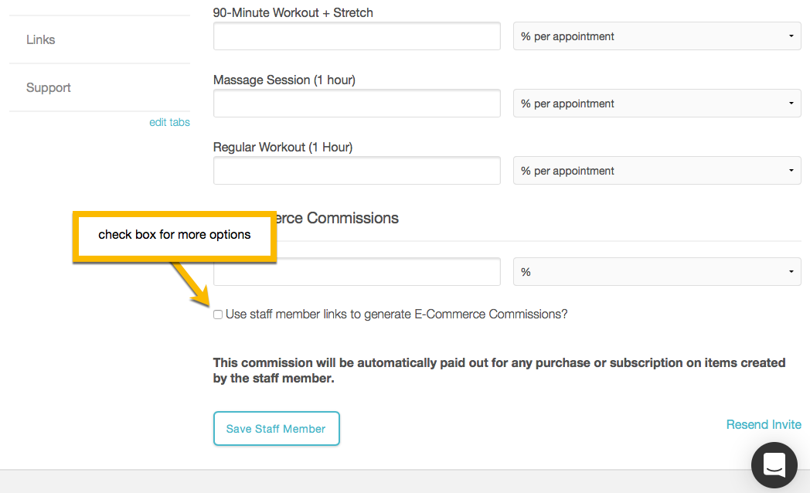This screenshot has height=493, width=810.
Task: Switch to the Links sidebar tab
Action: click(x=41, y=39)
